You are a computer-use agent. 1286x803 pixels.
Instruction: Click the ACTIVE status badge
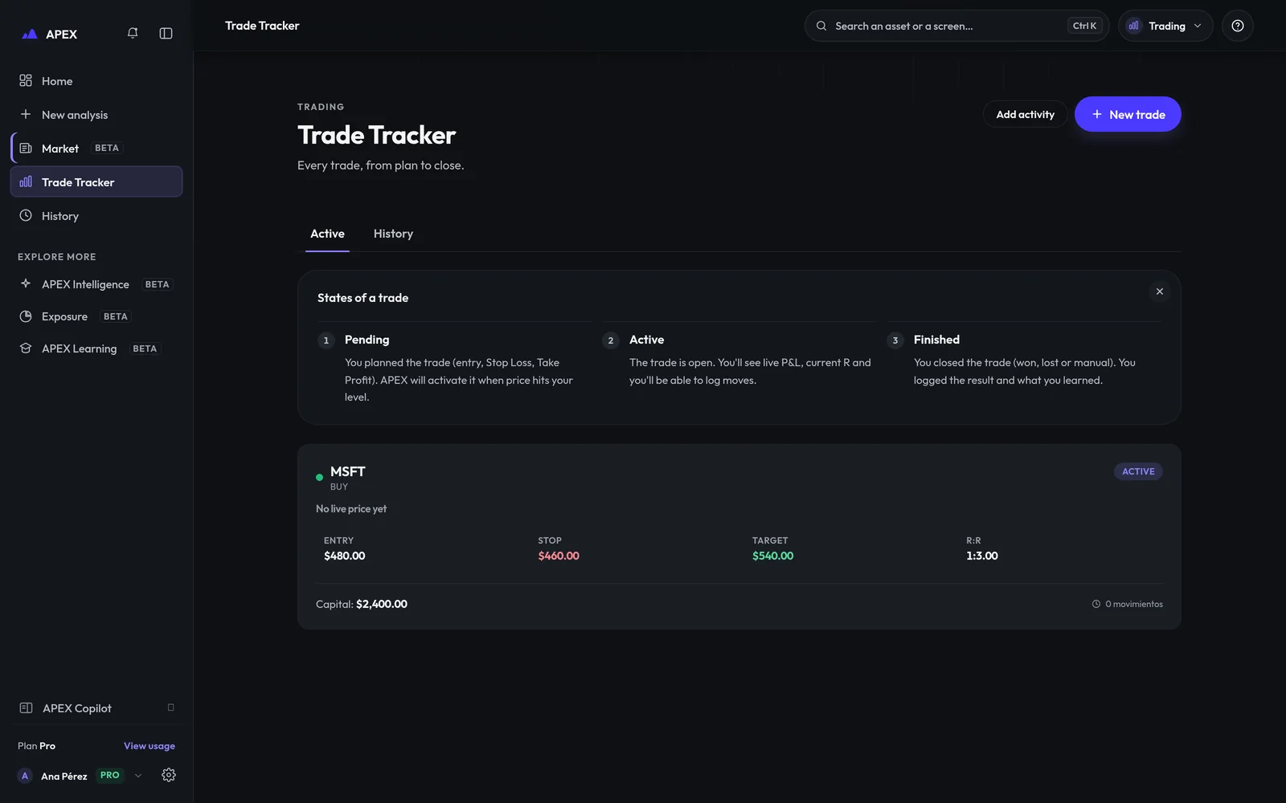pyautogui.click(x=1138, y=471)
